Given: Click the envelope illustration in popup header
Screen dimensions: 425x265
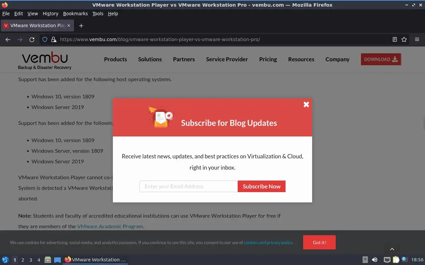Looking at the screenshot, I should coord(161,117).
